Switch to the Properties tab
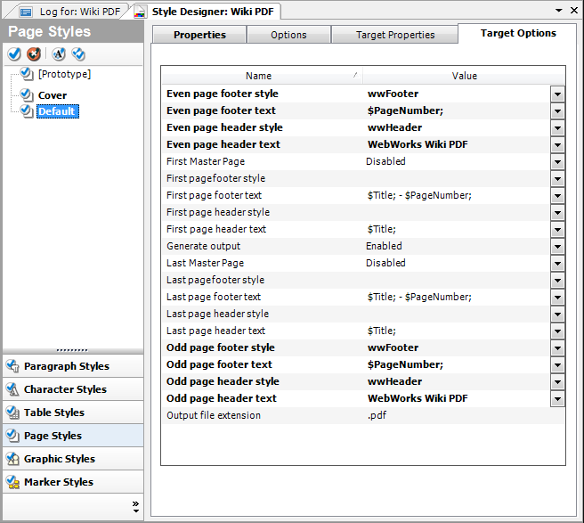 199,35
